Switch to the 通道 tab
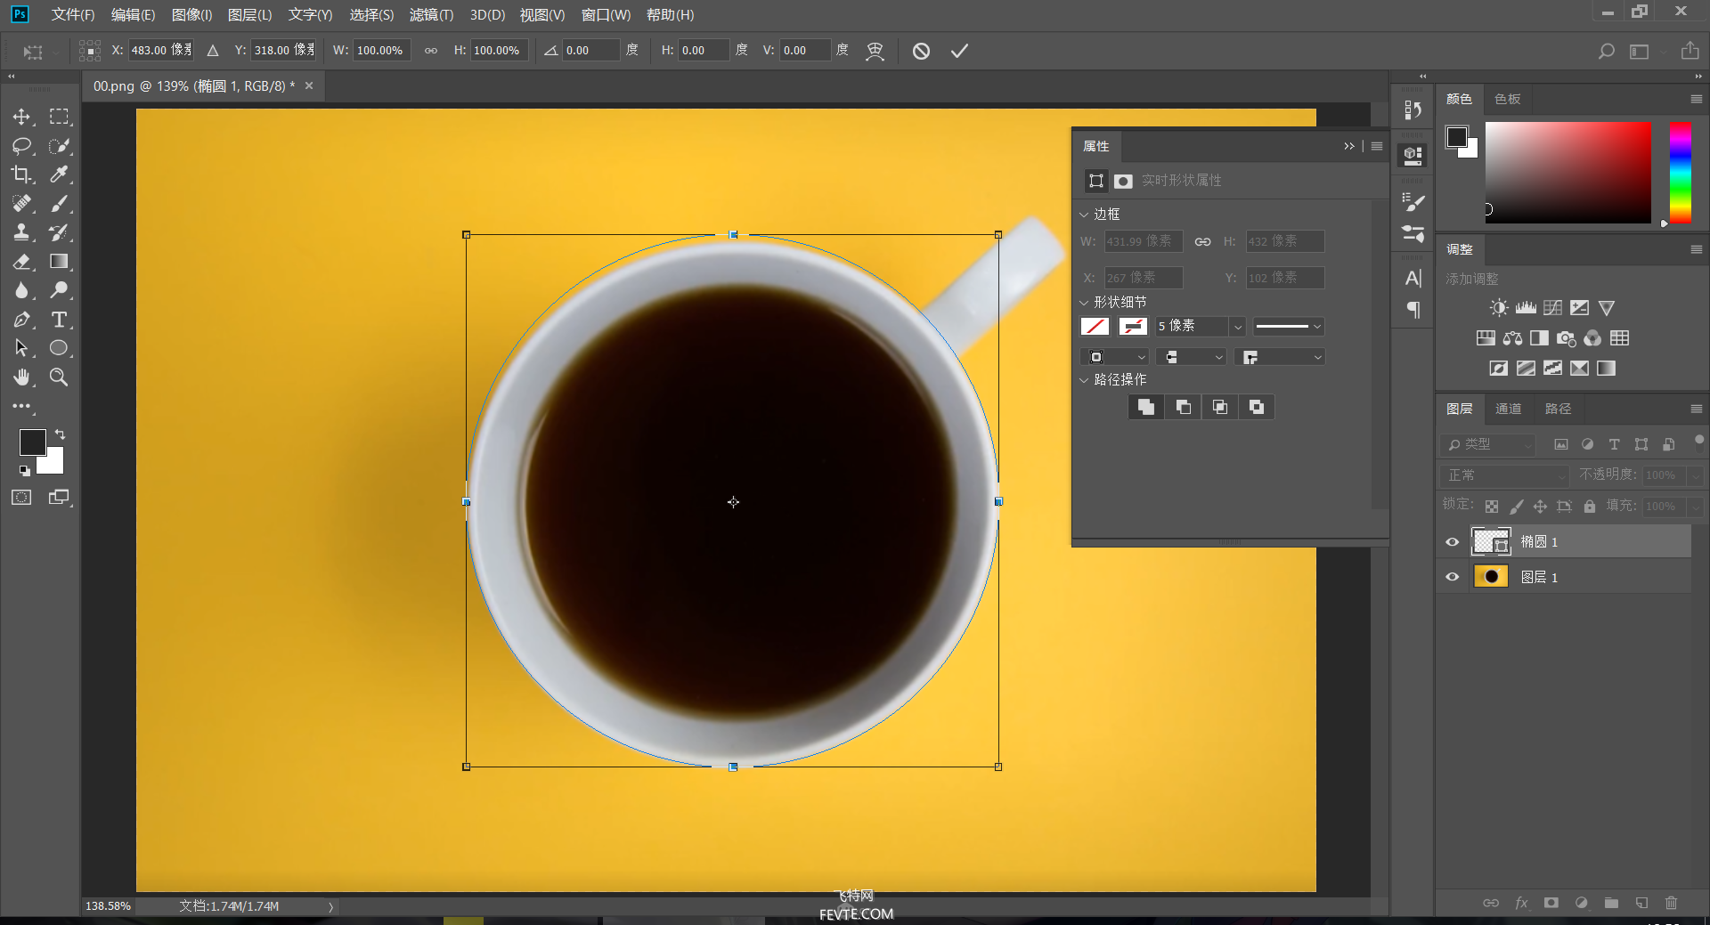The height and width of the screenshot is (925, 1710). [x=1508, y=409]
